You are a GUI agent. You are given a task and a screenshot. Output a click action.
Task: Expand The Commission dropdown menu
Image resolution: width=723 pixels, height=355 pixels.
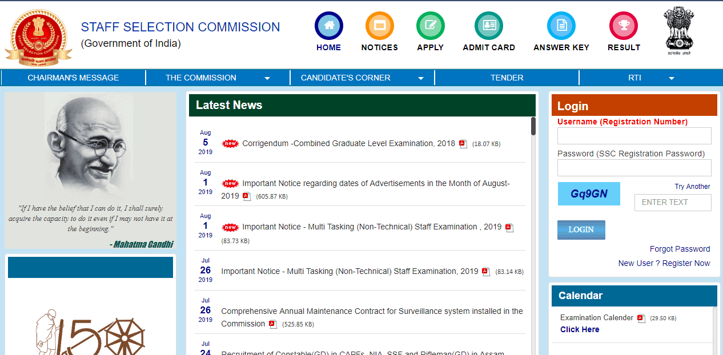(218, 78)
